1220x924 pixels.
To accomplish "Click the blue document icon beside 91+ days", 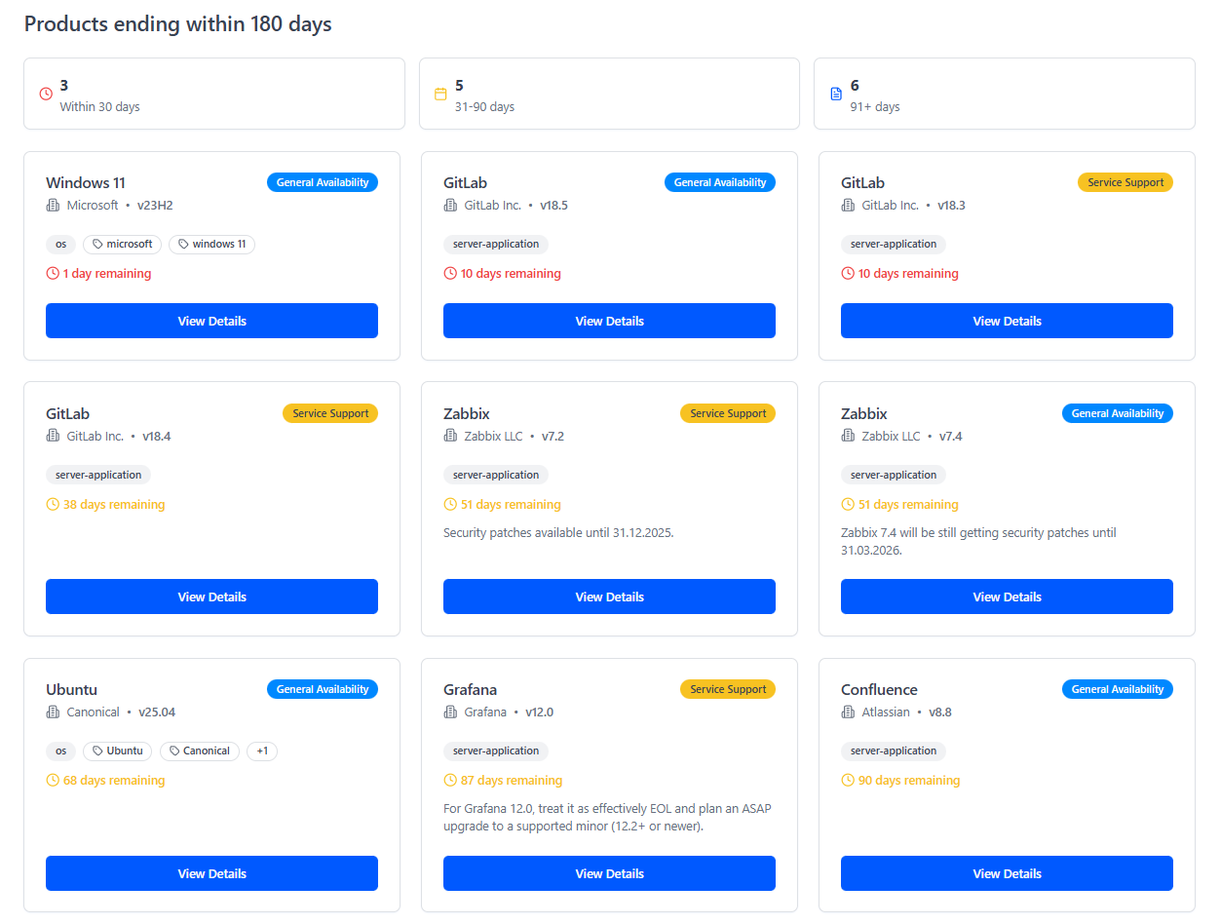I will pyautogui.click(x=836, y=93).
